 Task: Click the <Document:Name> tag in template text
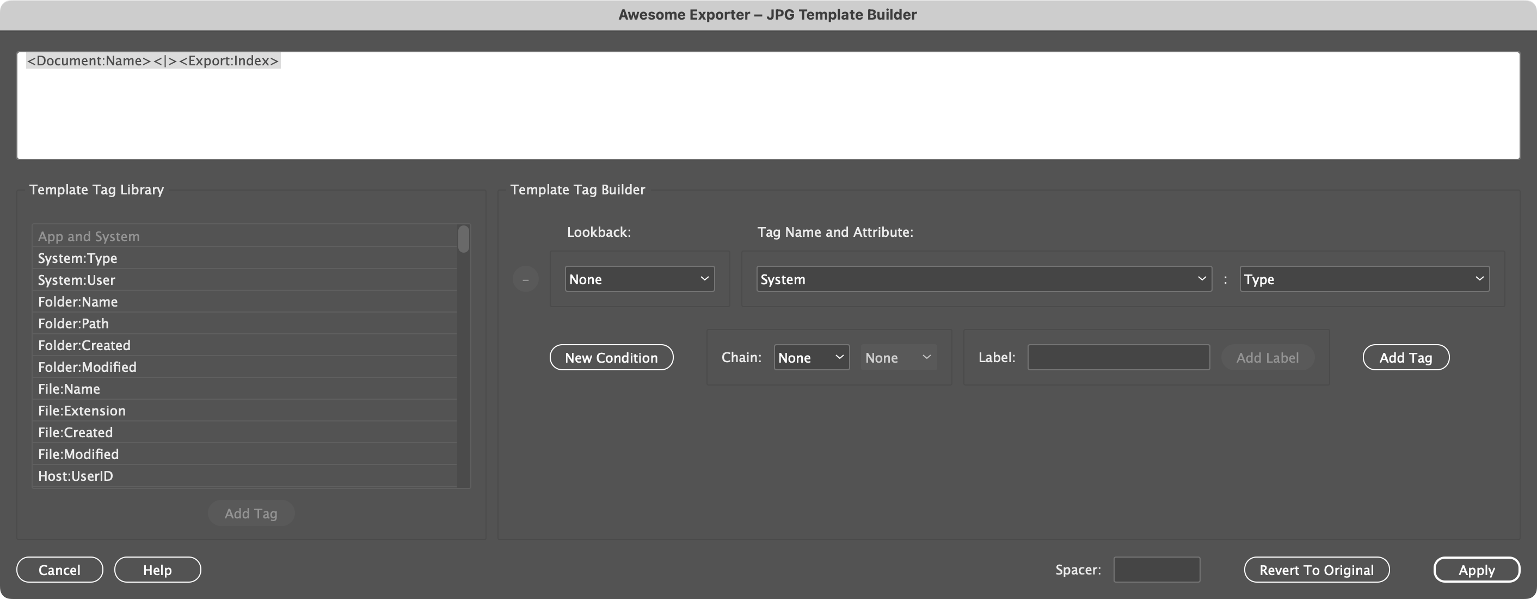coord(89,61)
